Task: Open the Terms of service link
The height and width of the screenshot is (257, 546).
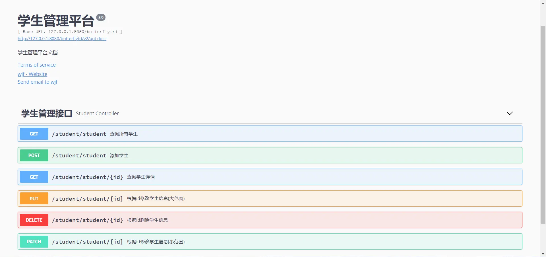Action: point(37,65)
